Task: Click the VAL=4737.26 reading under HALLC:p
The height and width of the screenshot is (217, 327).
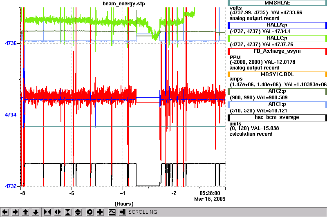Action: pos(278,45)
